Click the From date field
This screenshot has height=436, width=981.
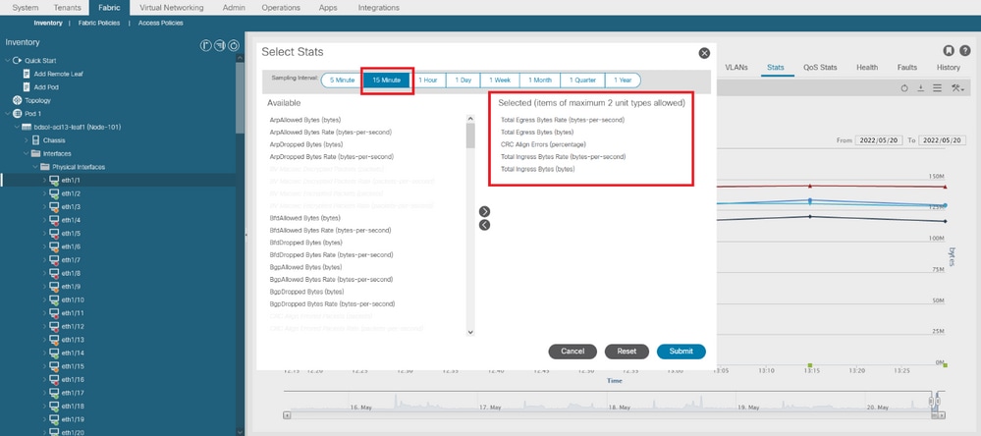click(x=879, y=140)
